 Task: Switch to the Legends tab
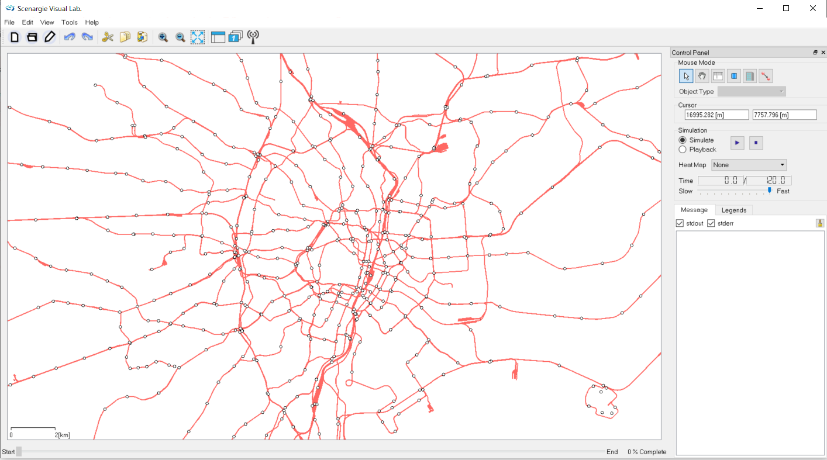733,210
